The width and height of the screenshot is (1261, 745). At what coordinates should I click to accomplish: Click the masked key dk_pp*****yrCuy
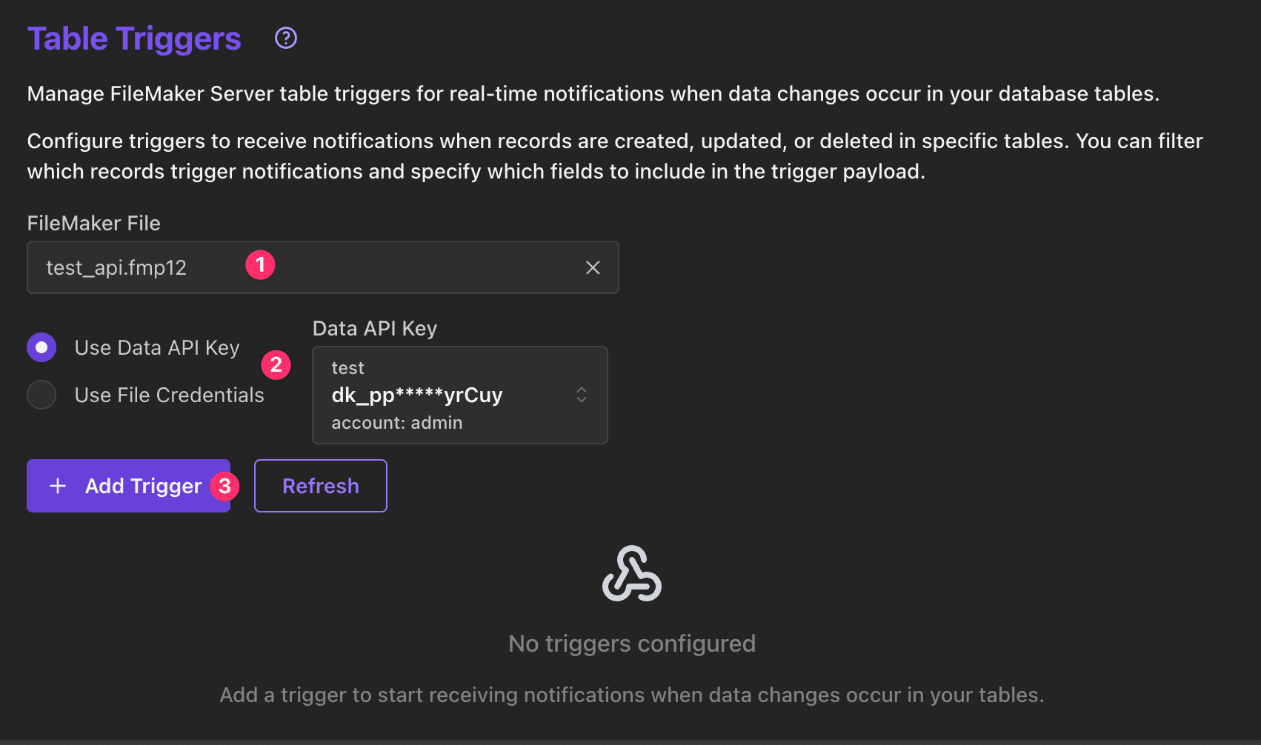[x=416, y=395]
